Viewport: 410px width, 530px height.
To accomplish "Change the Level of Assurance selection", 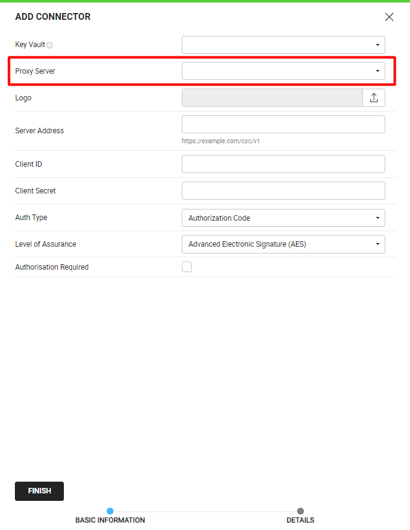I will [x=283, y=244].
